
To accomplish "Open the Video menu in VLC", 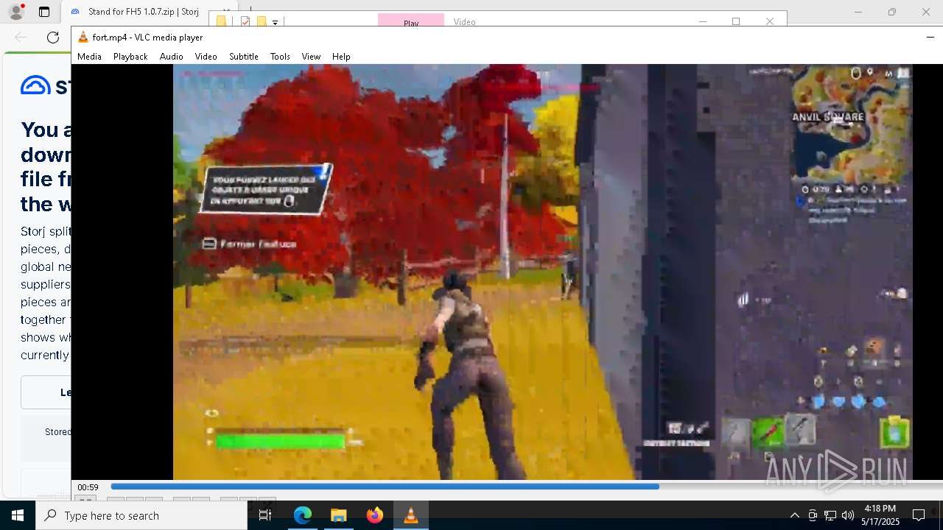I will (206, 57).
